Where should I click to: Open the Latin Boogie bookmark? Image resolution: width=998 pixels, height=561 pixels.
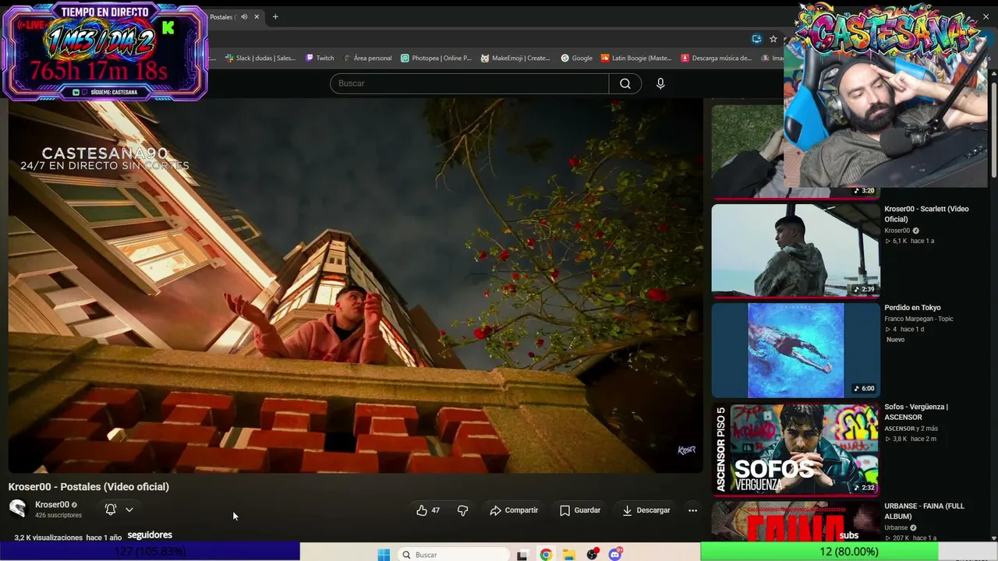pyautogui.click(x=636, y=58)
